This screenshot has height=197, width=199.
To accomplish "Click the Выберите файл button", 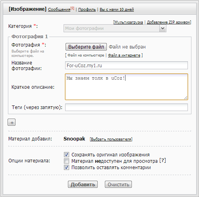I will (x=86, y=47).
